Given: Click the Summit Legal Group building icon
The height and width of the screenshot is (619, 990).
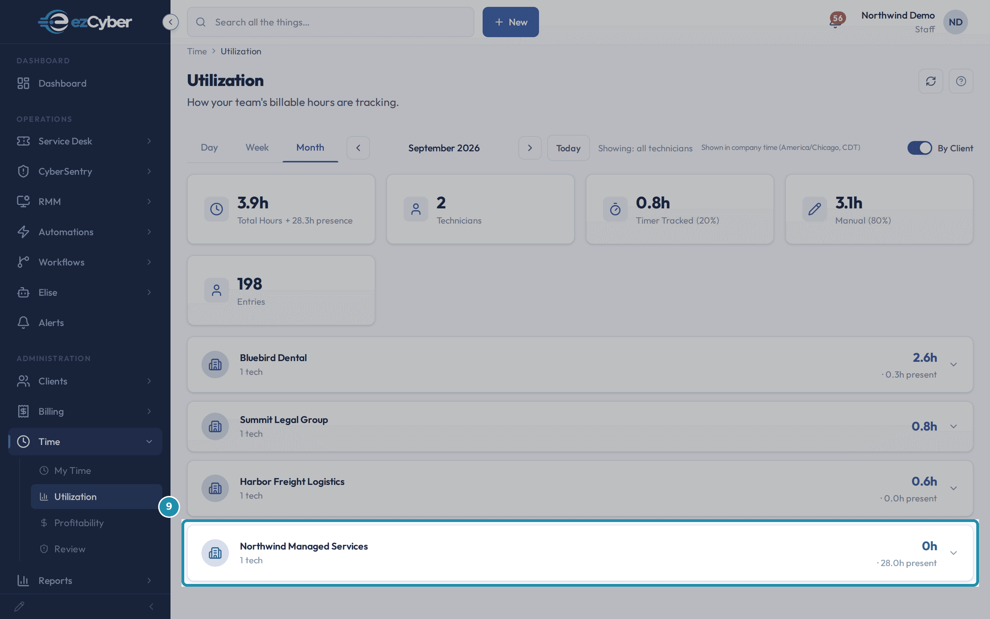Looking at the screenshot, I should point(215,426).
